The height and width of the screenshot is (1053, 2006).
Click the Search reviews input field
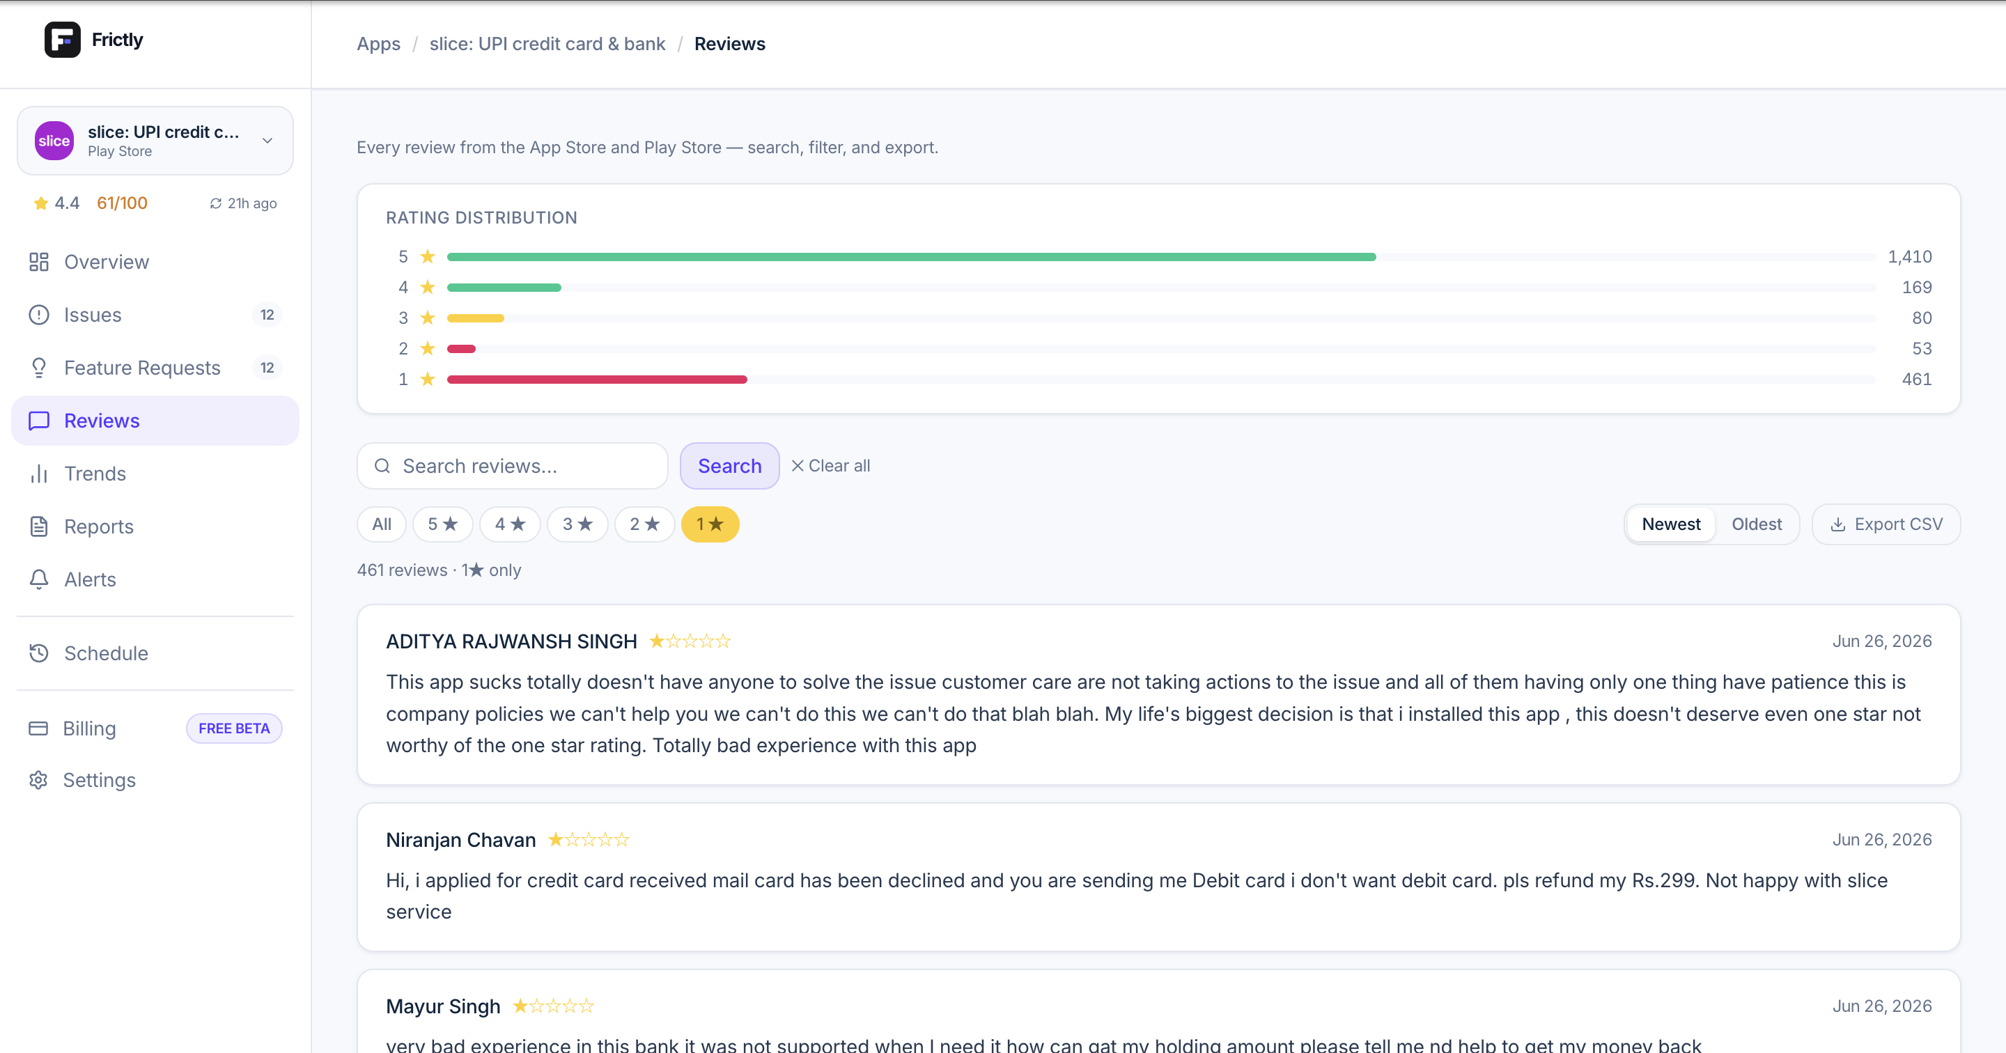tap(513, 466)
